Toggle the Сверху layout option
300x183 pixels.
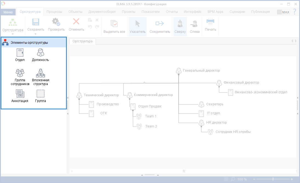coord(180,27)
